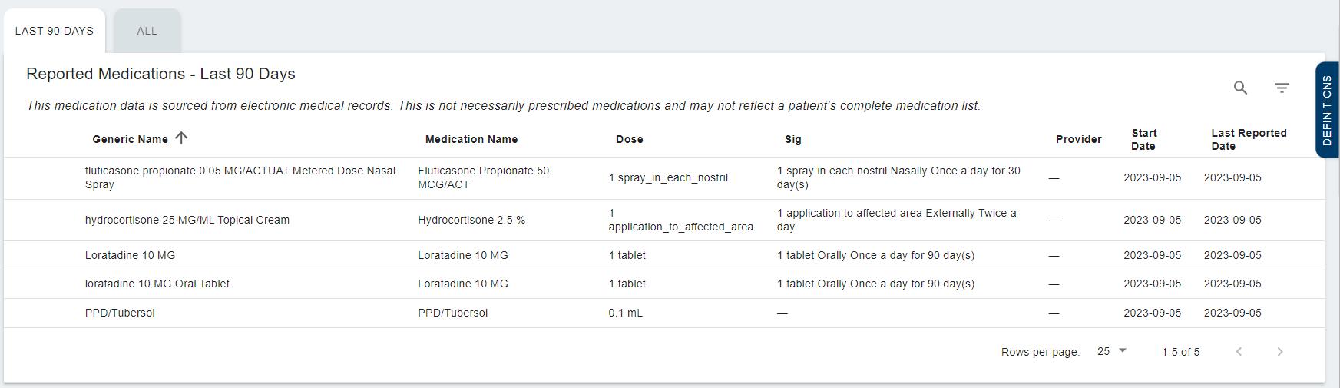
Task: Click the Generic Name sort arrow
Action: tap(181, 138)
